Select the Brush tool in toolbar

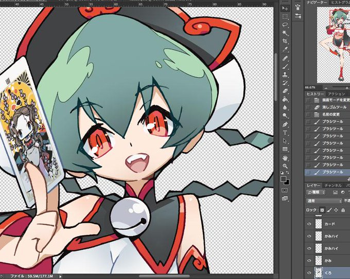pyautogui.click(x=285, y=67)
